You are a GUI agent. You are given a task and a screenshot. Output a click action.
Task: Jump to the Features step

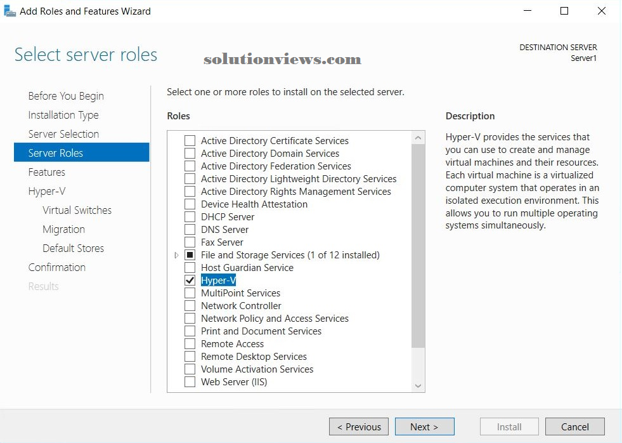point(47,172)
